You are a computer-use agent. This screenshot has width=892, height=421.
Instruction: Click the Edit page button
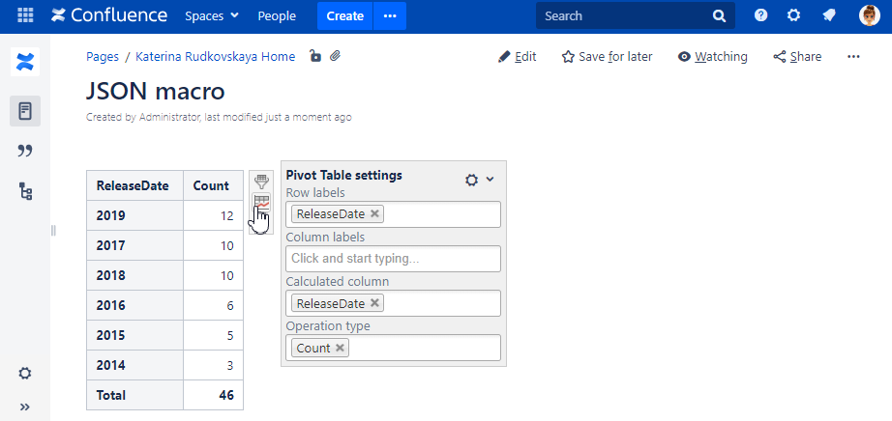[x=518, y=57]
